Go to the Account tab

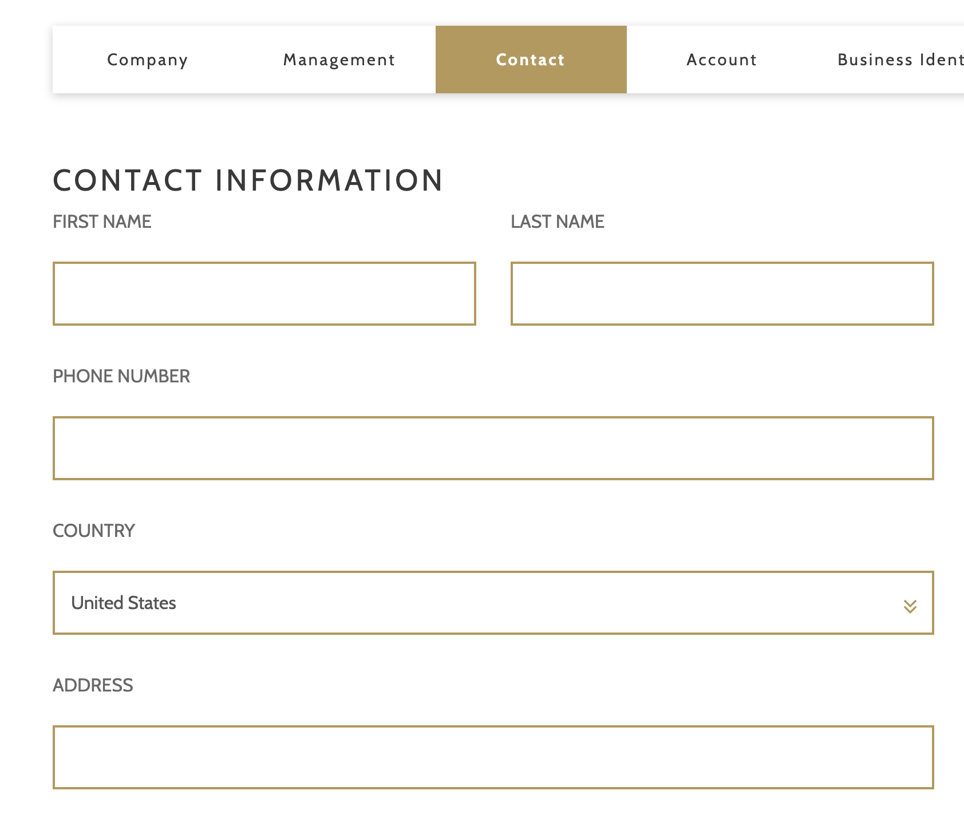click(x=721, y=60)
